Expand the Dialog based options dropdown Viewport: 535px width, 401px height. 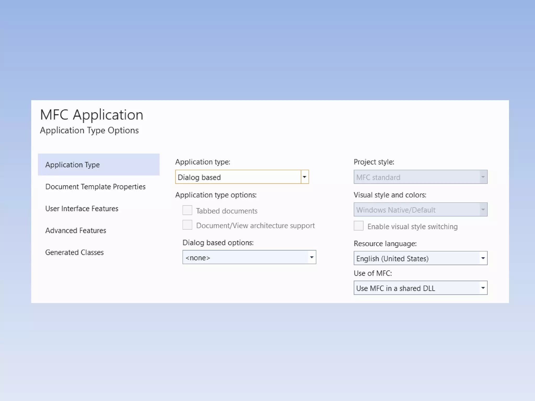coord(312,257)
